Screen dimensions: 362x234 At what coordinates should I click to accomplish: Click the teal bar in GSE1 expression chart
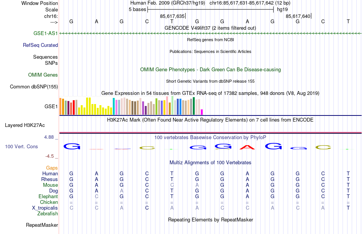[x=114, y=106]
